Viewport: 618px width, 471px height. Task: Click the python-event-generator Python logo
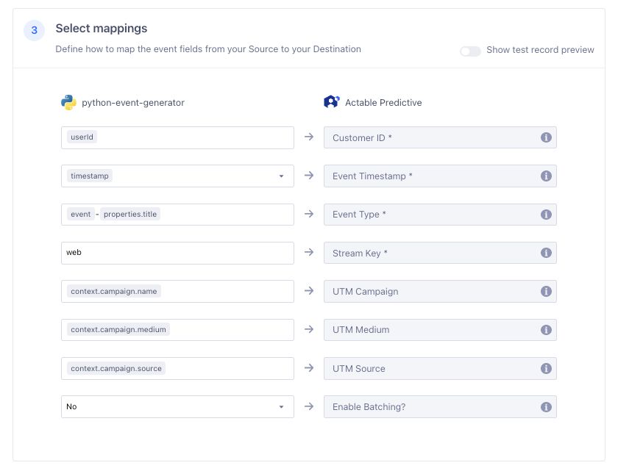click(x=68, y=102)
